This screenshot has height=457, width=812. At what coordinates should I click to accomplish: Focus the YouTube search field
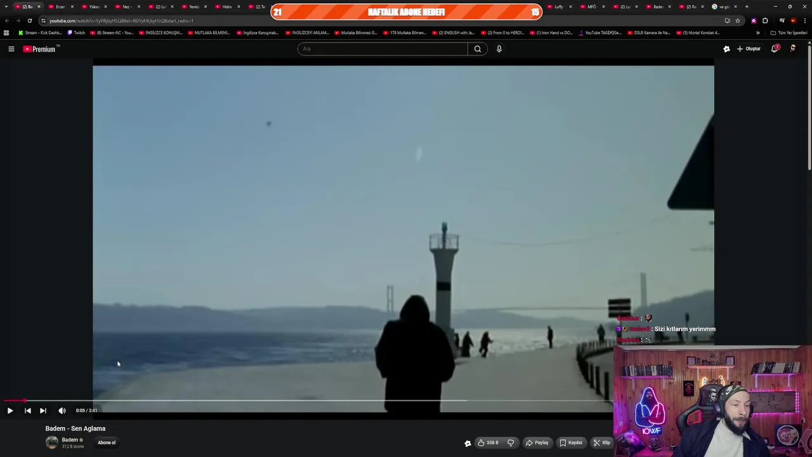pyautogui.click(x=383, y=49)
